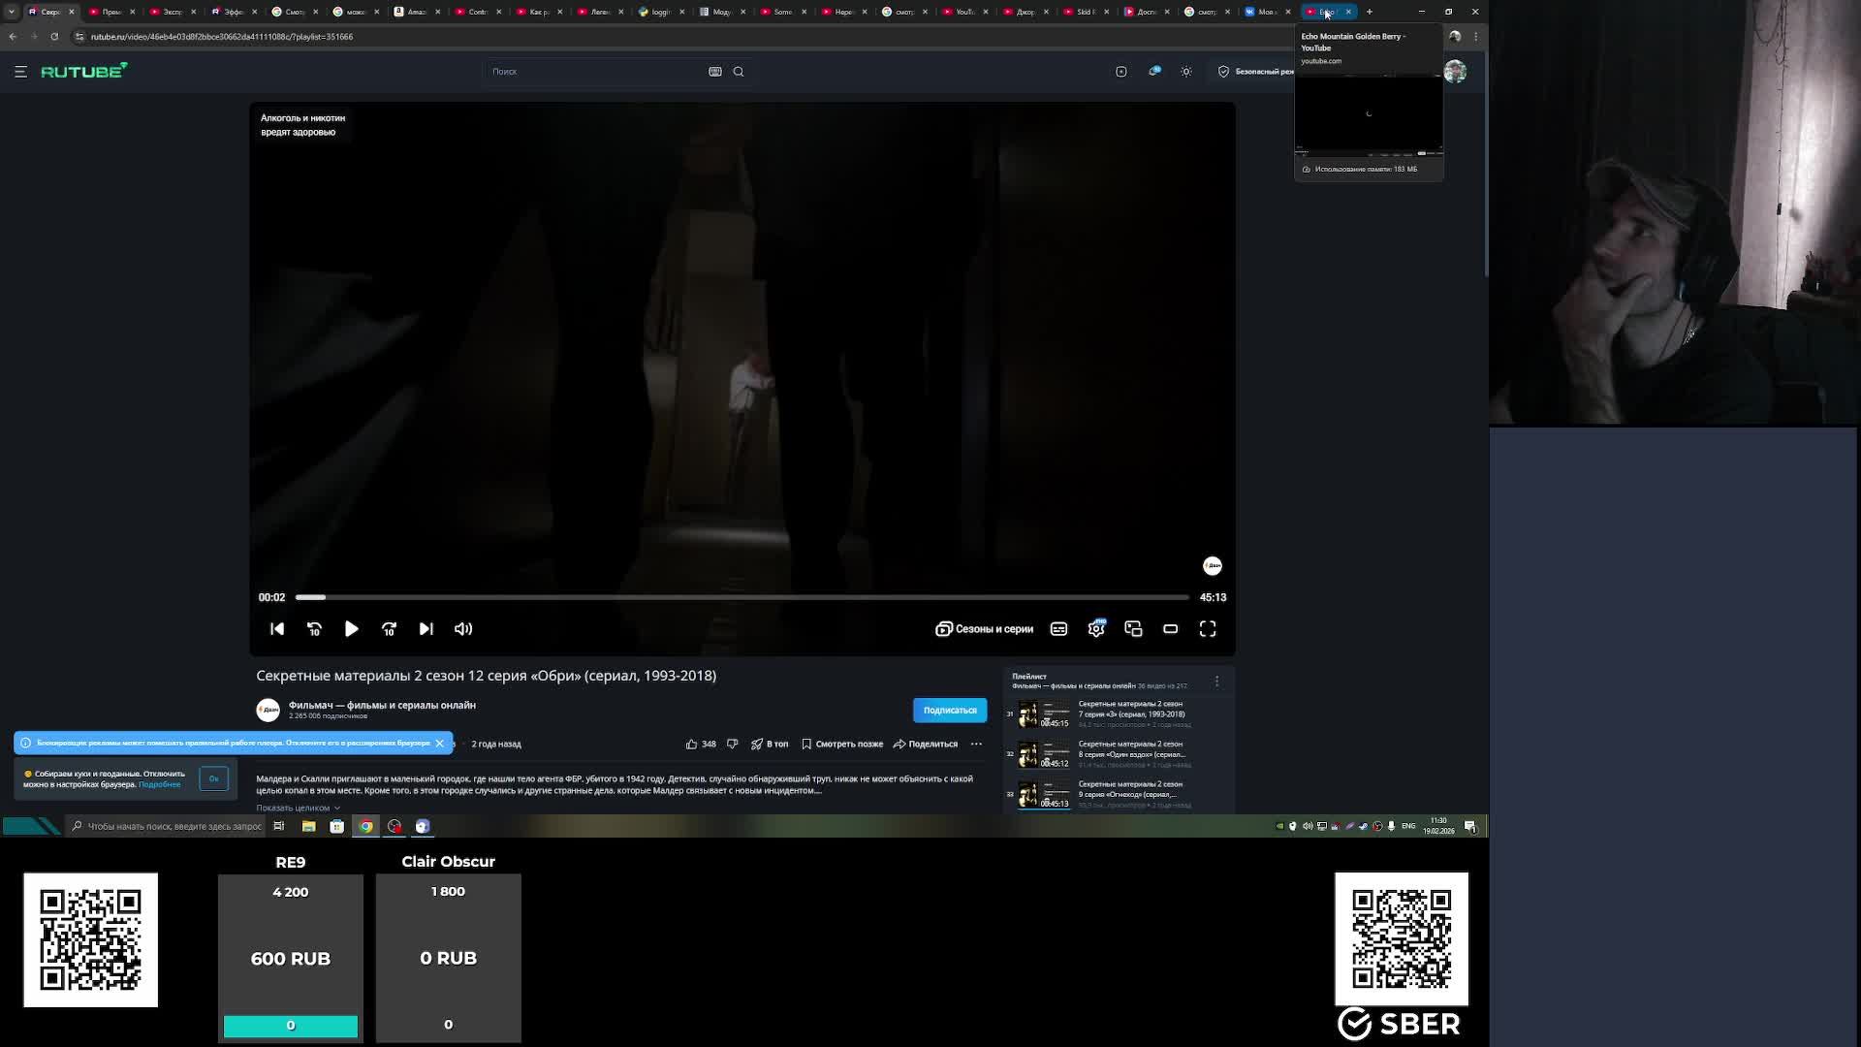The image size is (1861, 1047).
Task: Open playlist three-dot options menu
Action: (1216, 682)
